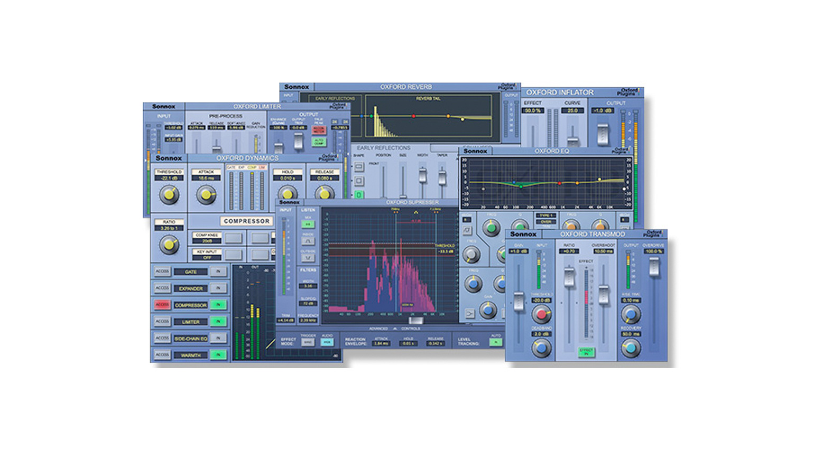
Task: Click the red Access button for Compressor
Action: (162, 305)
